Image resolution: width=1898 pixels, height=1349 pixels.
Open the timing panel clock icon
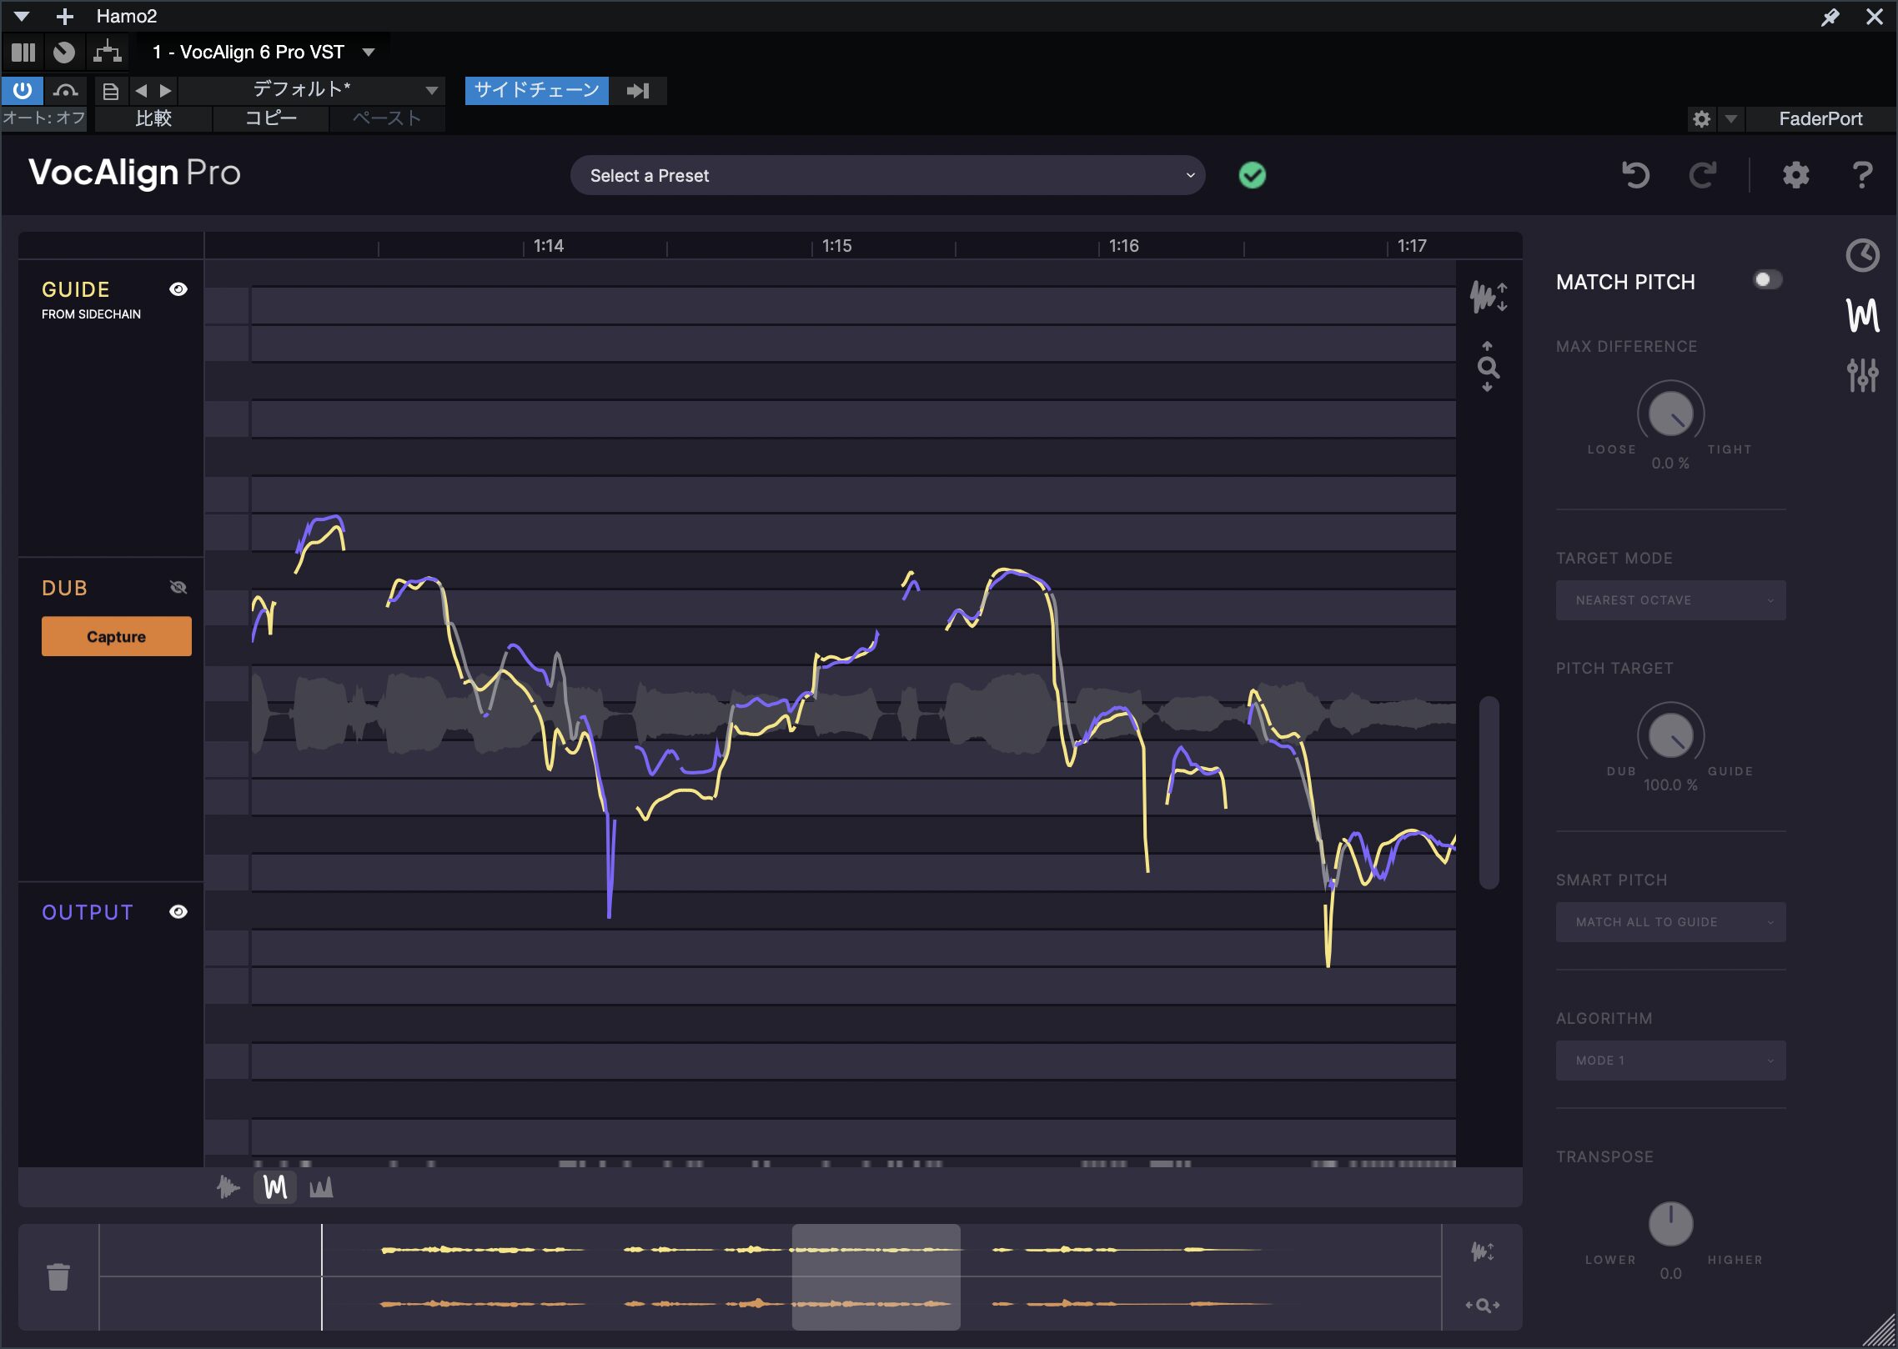(x=1862, y=255)
